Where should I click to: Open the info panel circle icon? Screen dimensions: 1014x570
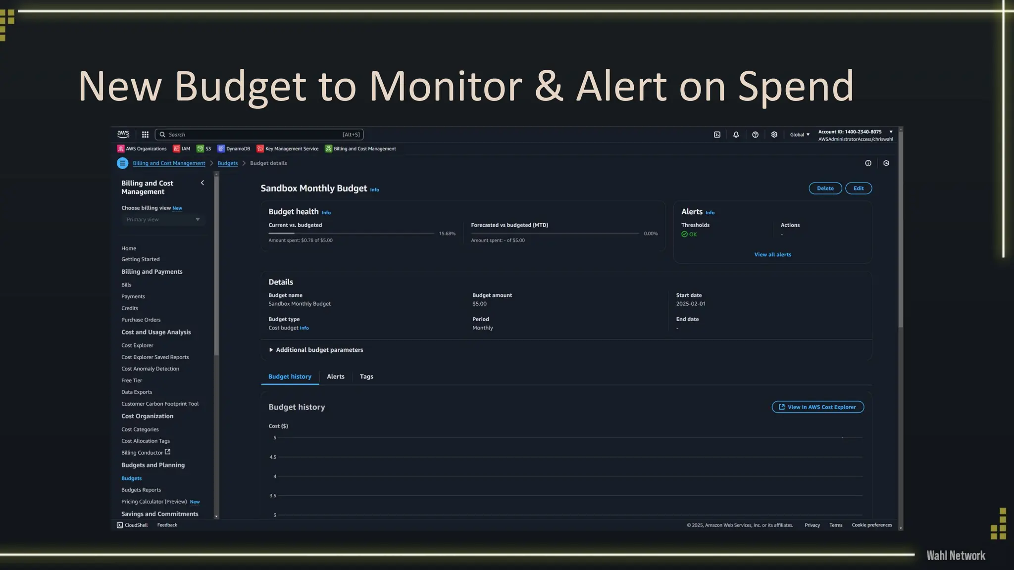[x=868, y=163]
